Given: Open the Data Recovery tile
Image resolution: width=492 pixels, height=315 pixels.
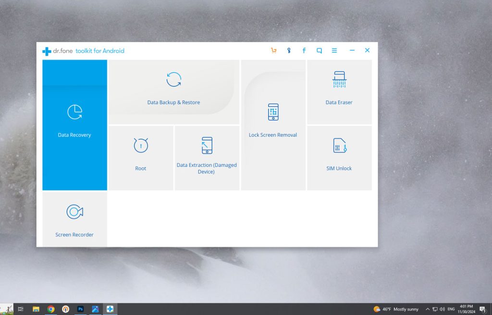Looking at the screenshot, I should pyautogui.click(x=74, y=125).
